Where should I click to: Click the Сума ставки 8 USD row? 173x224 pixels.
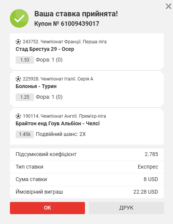(87, 180)
